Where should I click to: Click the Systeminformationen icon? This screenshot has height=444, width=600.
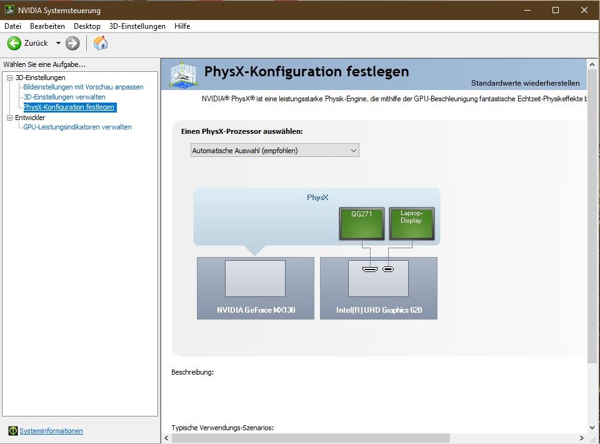(12, 431)
